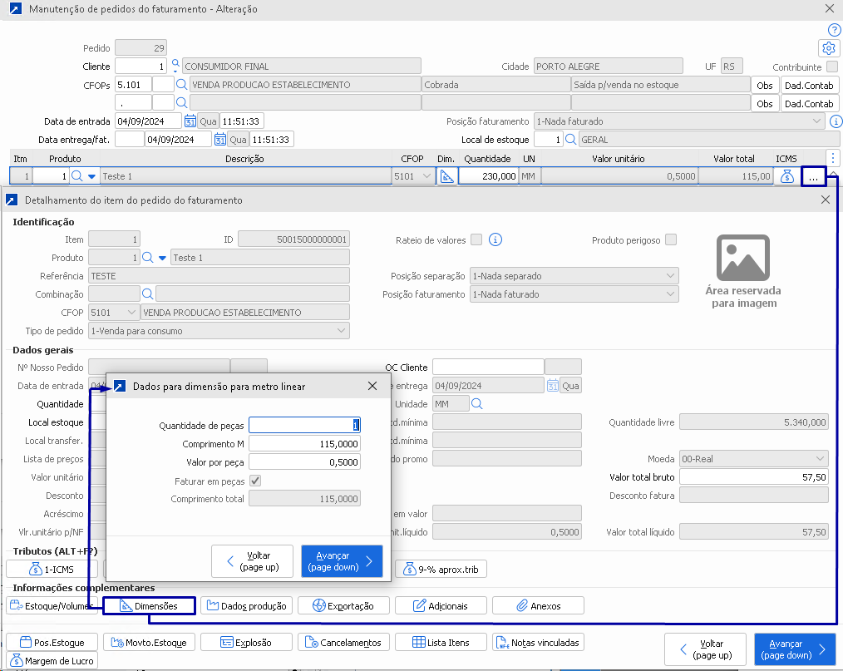Enable the Rateio de valores checkbox
This screenshot has width=843, height=671.
476,240
